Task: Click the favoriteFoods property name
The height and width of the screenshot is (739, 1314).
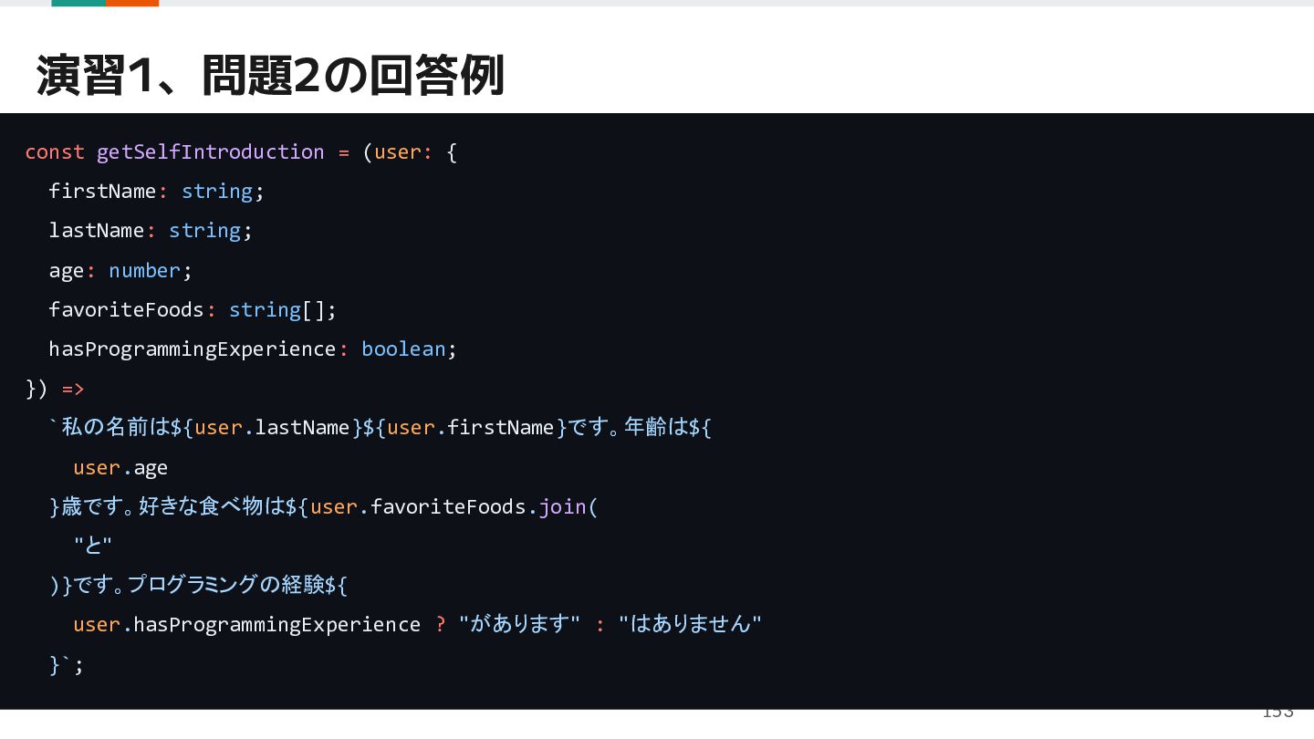Action: [126, 309]
